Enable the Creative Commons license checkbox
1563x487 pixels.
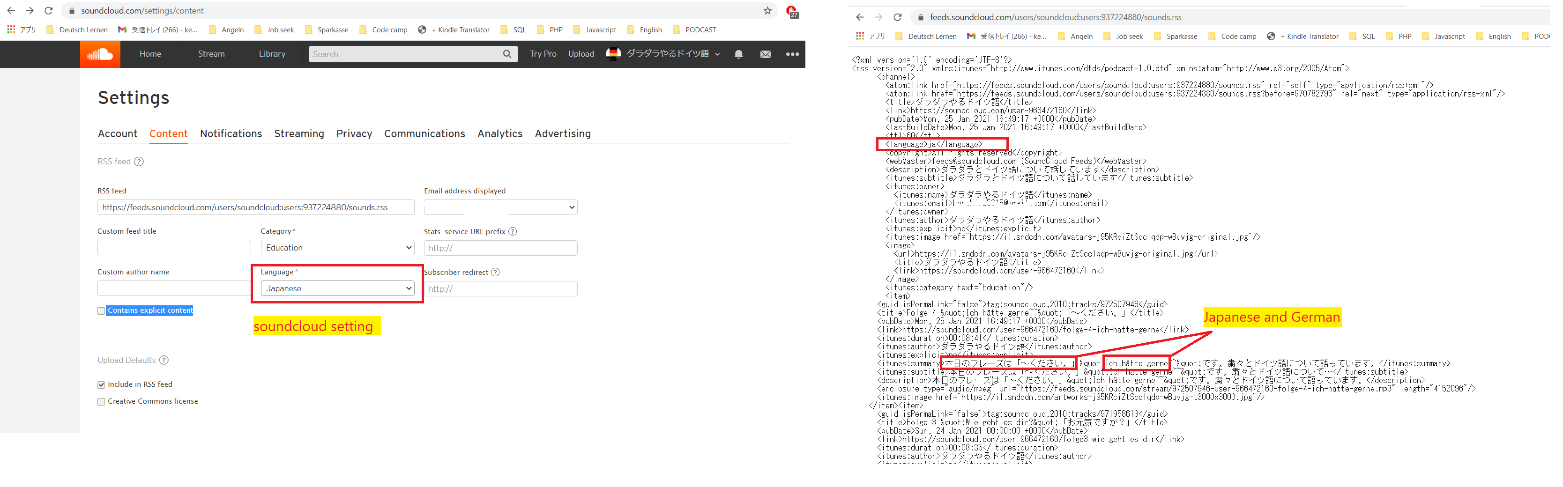101,401
